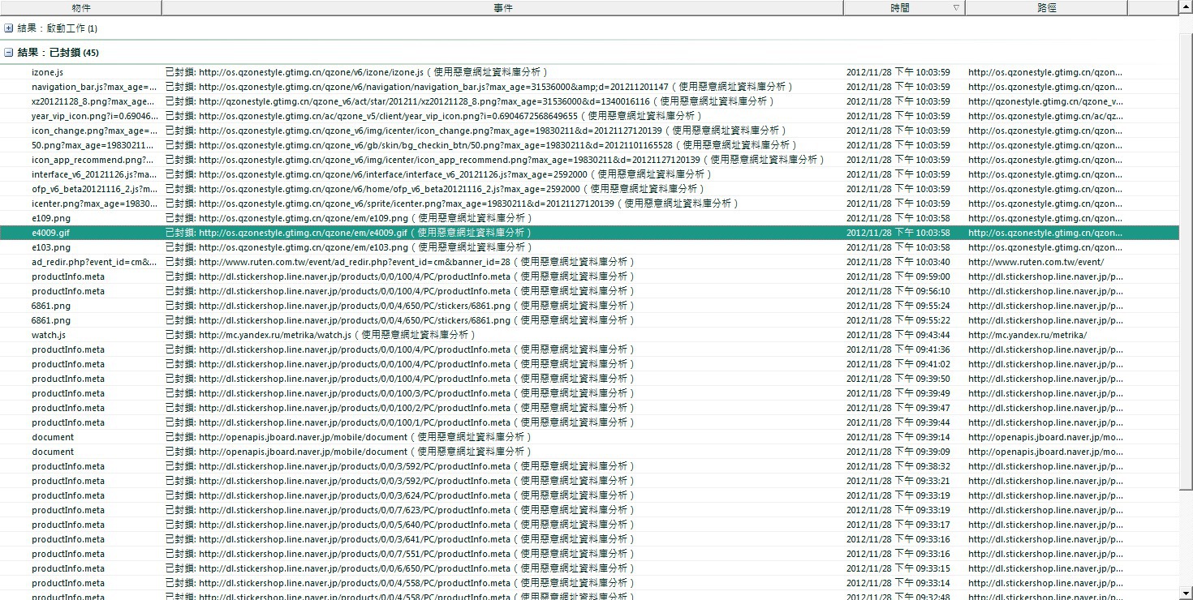The image size is (1193, 600).
Task: Select the e103.png blocked row
Action: tap(588, 247)
